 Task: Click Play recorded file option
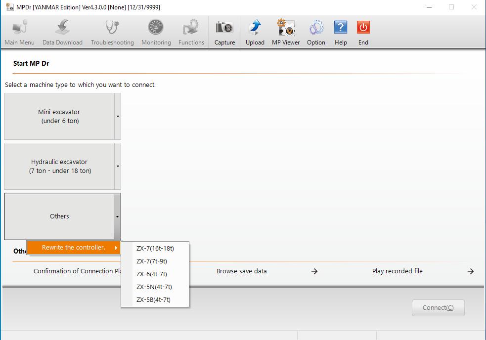pos(398,271)
